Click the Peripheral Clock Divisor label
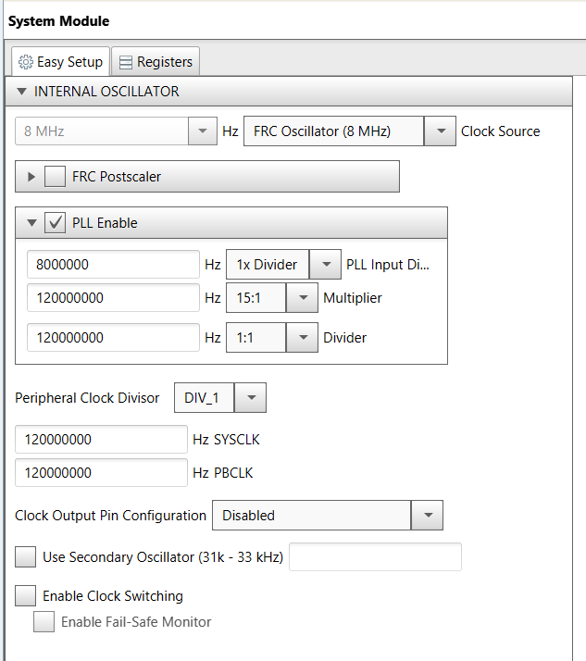The width and height of the screenshot is (586, 661). coord(87,397)
